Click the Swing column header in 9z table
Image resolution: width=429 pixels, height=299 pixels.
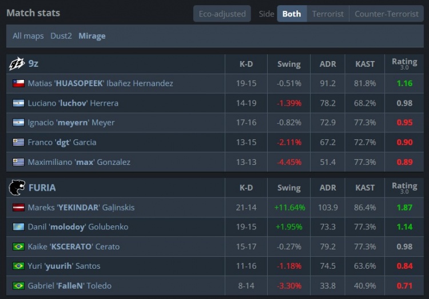point(289,64)
